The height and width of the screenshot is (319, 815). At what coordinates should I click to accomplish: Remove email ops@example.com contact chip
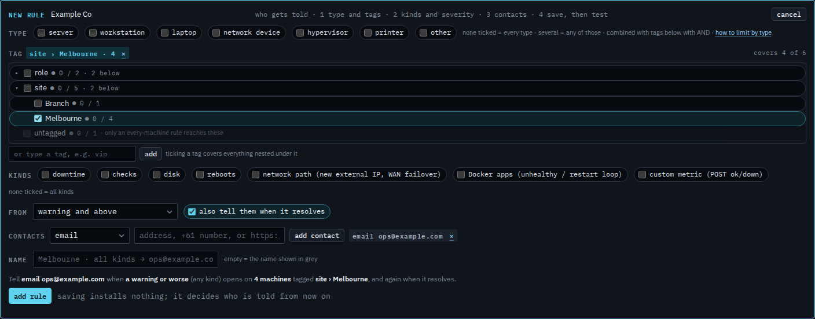click(x=451, y=236)
